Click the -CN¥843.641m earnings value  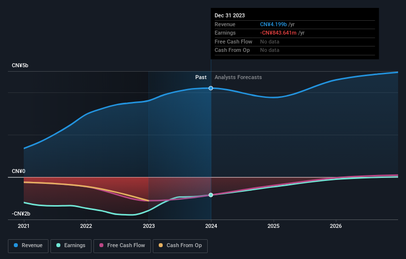click(278, 33)
